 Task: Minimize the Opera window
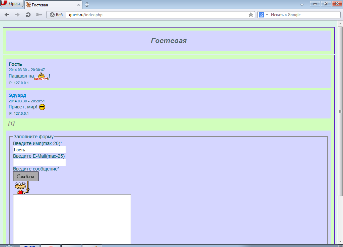[x=315, y=4]
